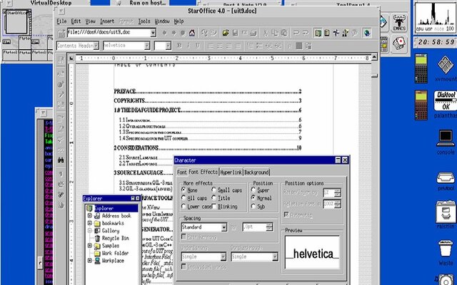Click the Cut scissors icon
Viewport: 457px width, 285px height.
(266, 33)
